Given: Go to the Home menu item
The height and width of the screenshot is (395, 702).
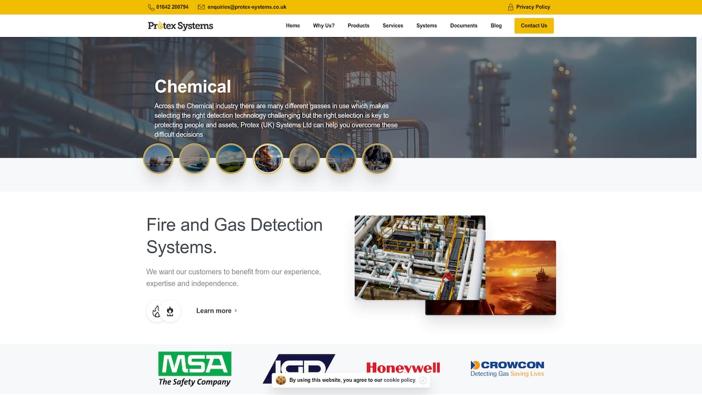Looking at the screenshot, I should [293, 26].
